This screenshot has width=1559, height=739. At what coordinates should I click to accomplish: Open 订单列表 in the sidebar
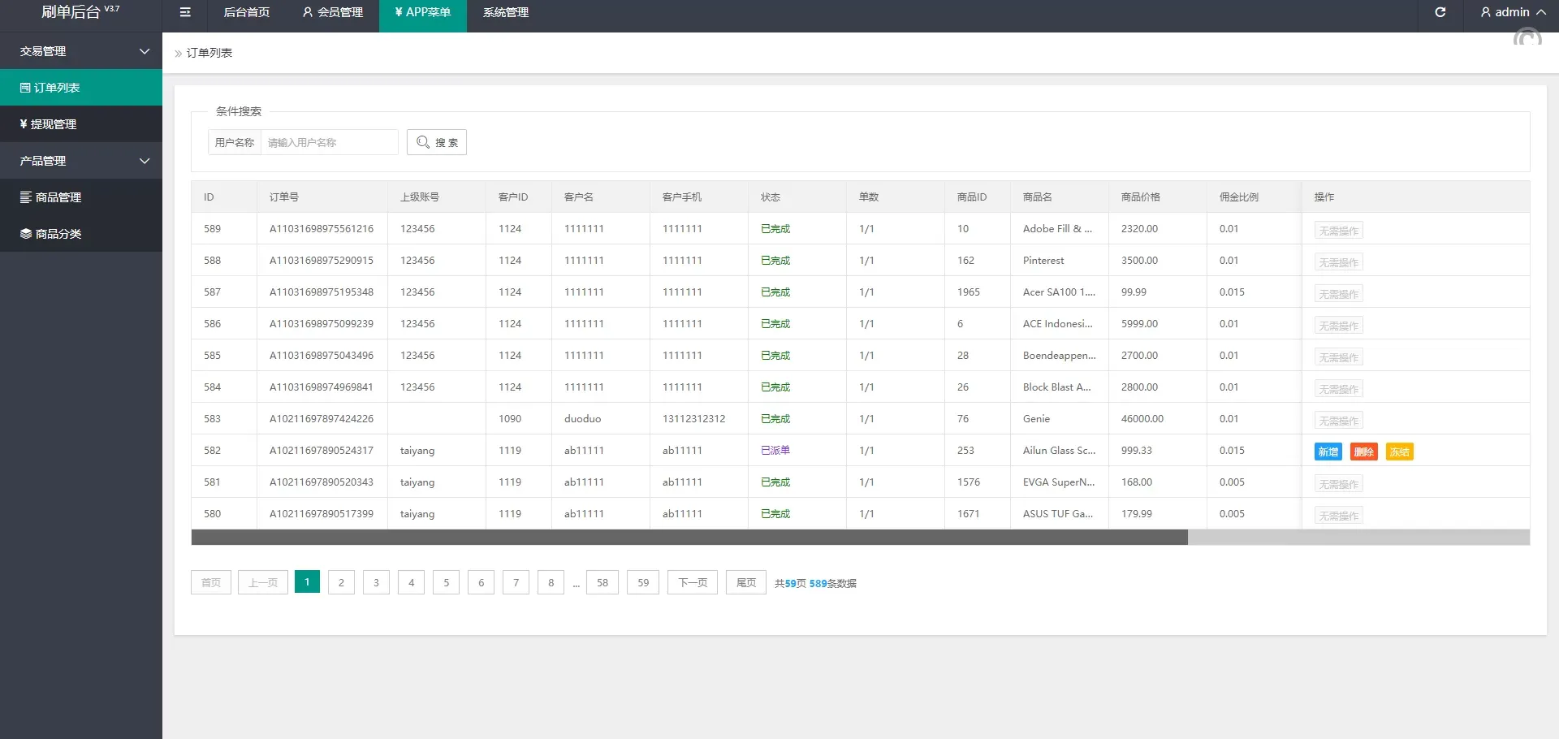click(81, 88)
